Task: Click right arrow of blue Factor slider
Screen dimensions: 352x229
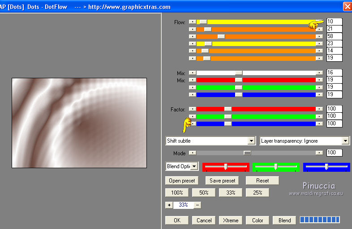Action: [319, 123]
